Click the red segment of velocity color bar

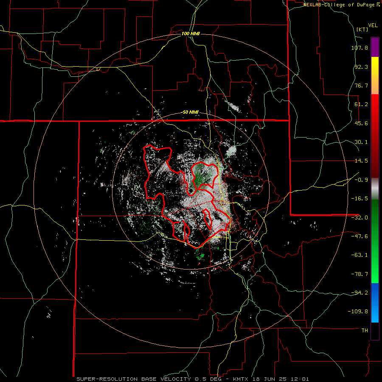coord(375,136)
